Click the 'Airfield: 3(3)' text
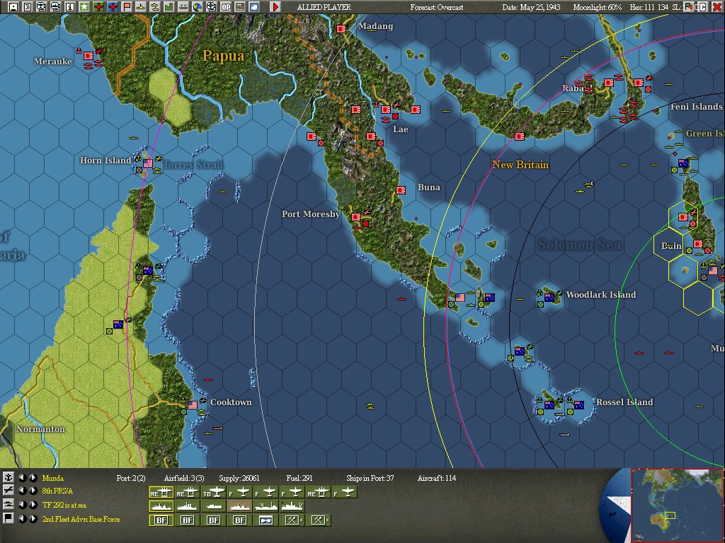 (184, 478)
